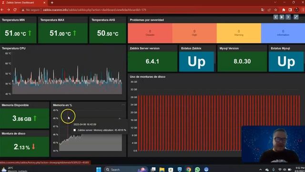This screenshot has width=305, height=172.
Task: Open the shield app in the taskbar
Action: 180,170
